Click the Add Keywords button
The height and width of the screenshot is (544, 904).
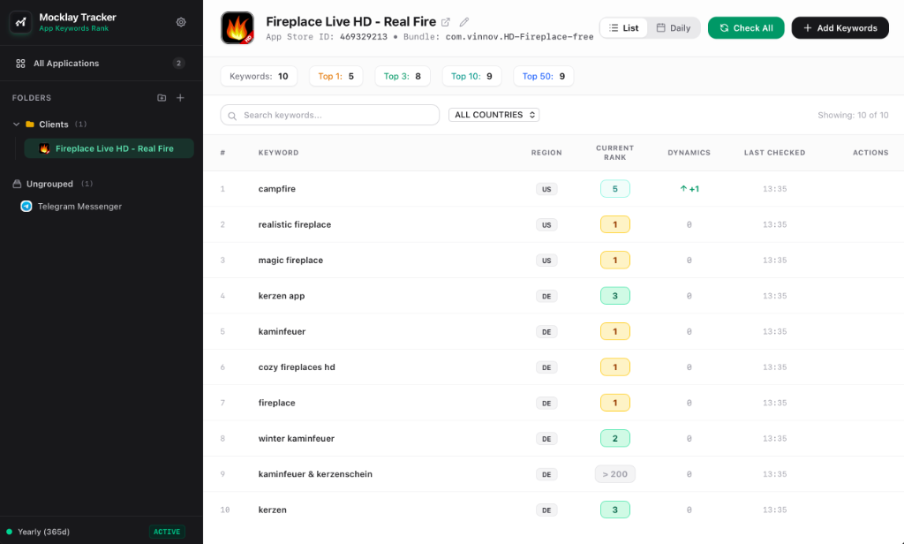840,27
